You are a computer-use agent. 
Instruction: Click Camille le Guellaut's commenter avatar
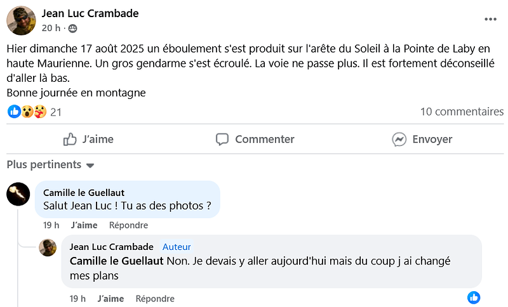click(x=18, y=194)
